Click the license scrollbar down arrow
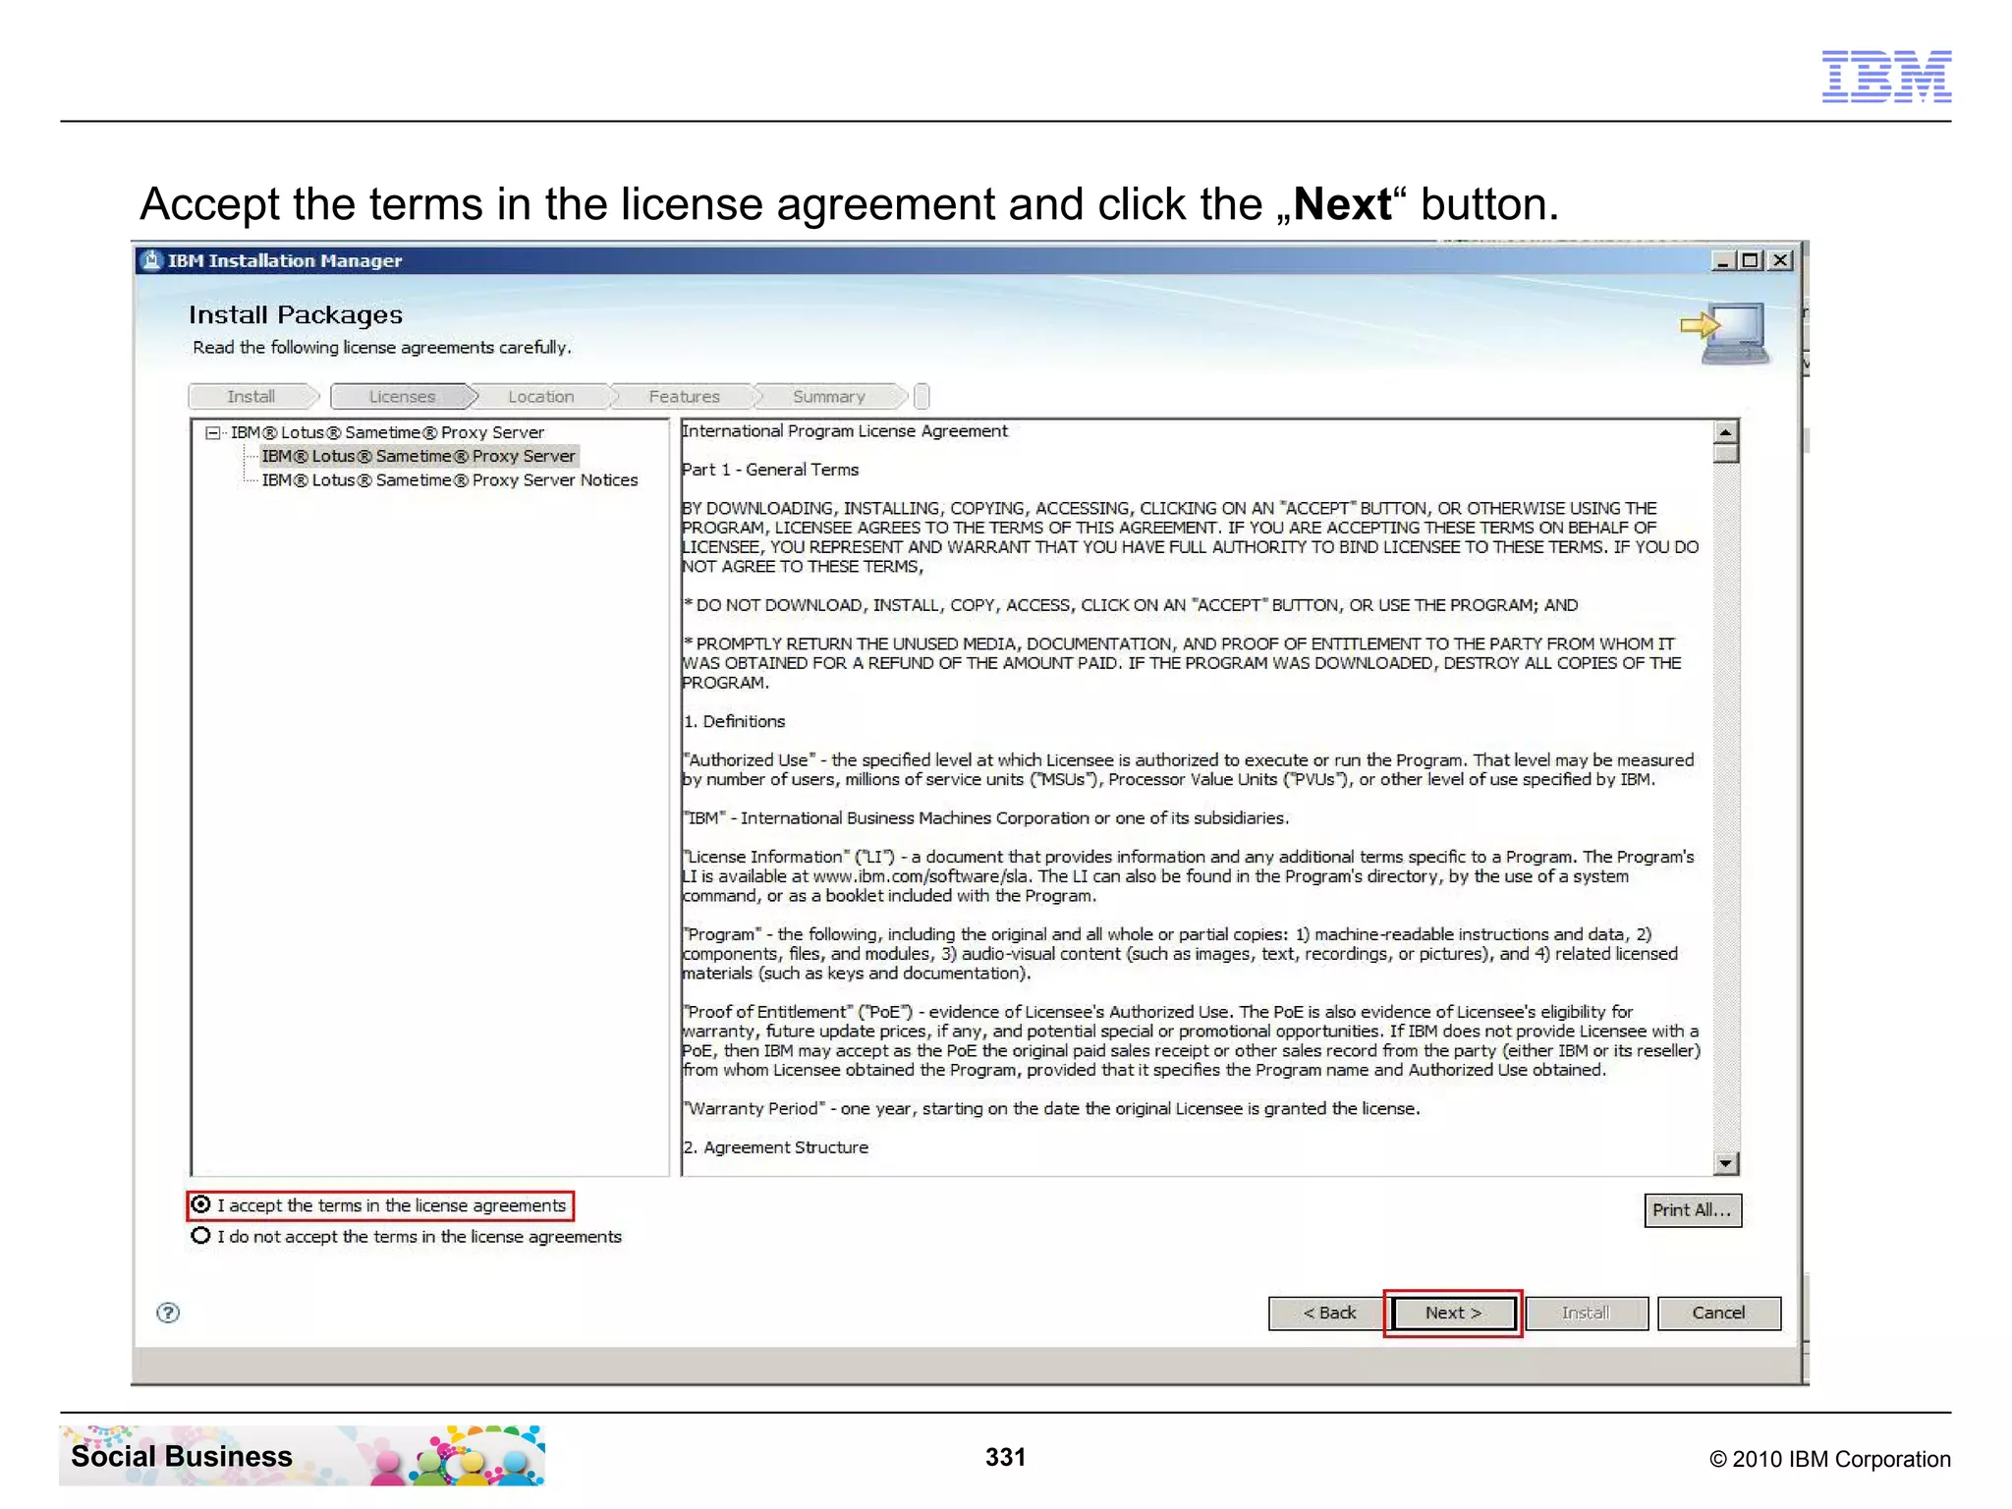Screen dimensions: 2012x1509 1725,1163
